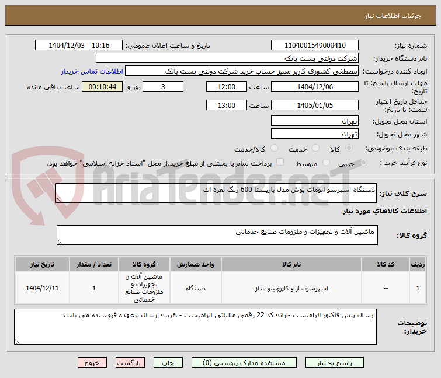This screenshot has height=378, width=441.
Task: Click the deadline time field 12:00
Action: tap(227, 86)
